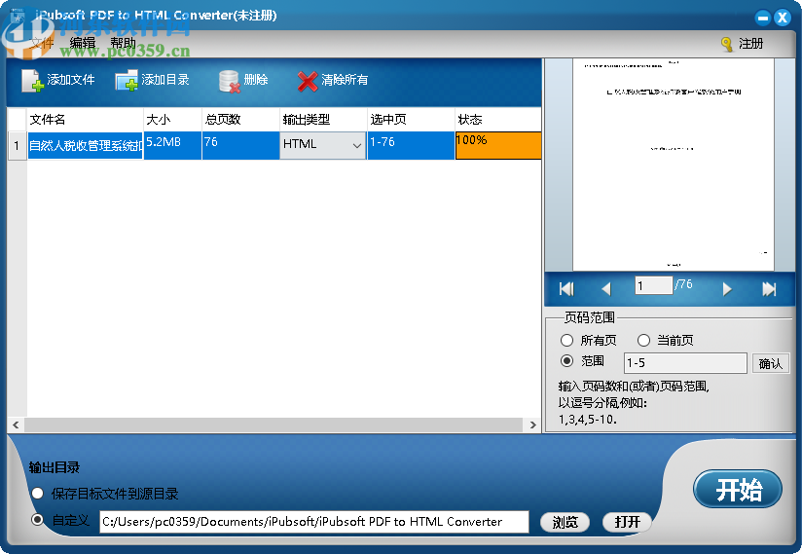Click the 5.2MB size cell
The height and width of the screenshot is (554, 802).
click(x=172, y=145)
